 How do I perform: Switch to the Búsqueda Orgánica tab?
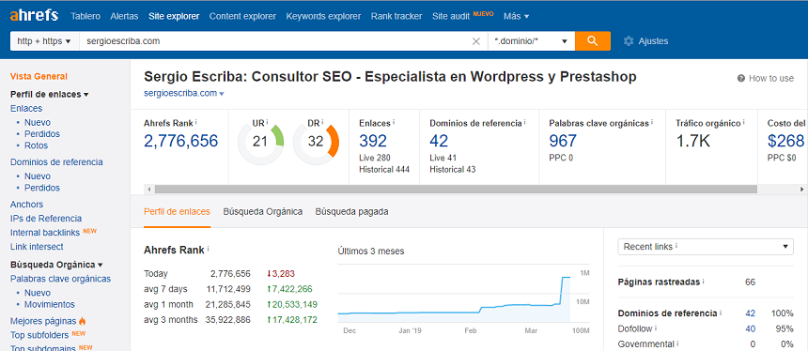[x=263, y=211]
